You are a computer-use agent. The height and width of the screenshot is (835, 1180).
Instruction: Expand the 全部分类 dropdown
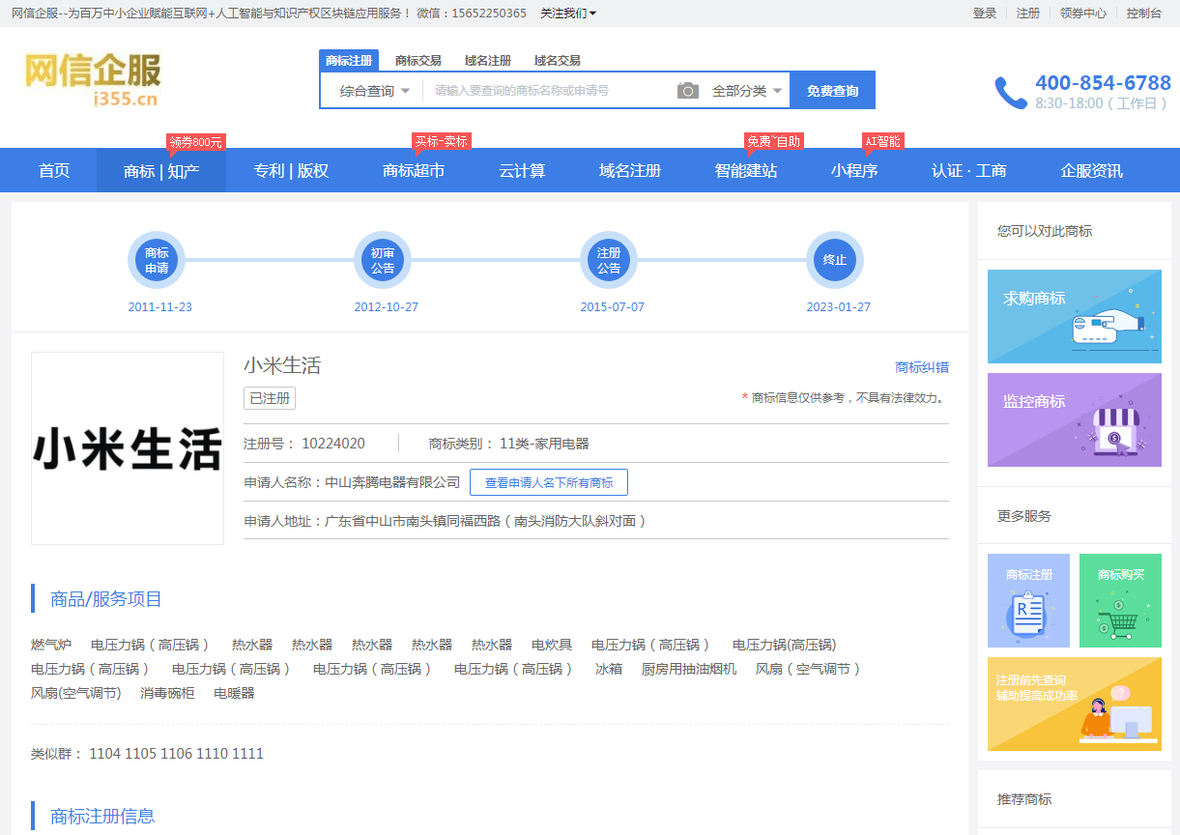pyautogui.click(x=747, y=91)
